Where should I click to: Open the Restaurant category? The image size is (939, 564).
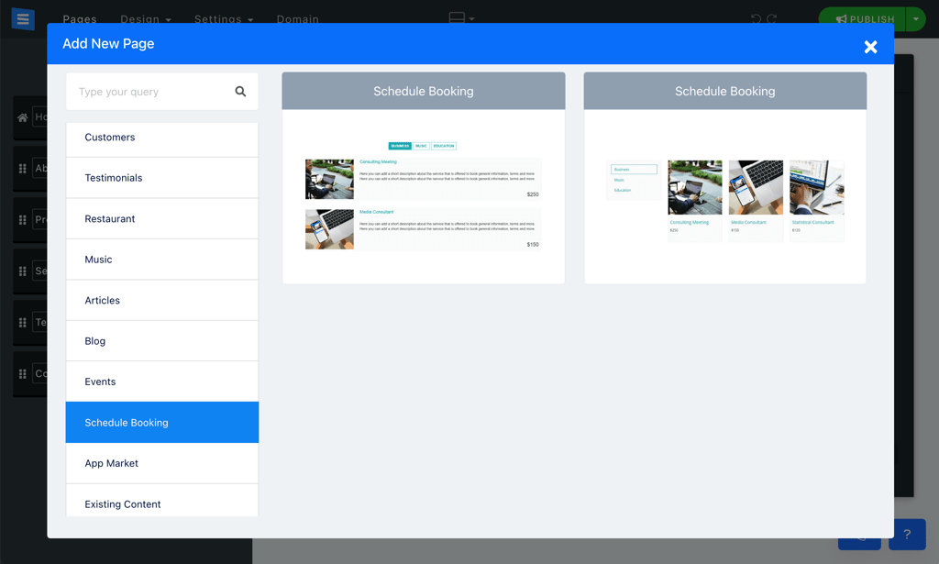point(161,218)
